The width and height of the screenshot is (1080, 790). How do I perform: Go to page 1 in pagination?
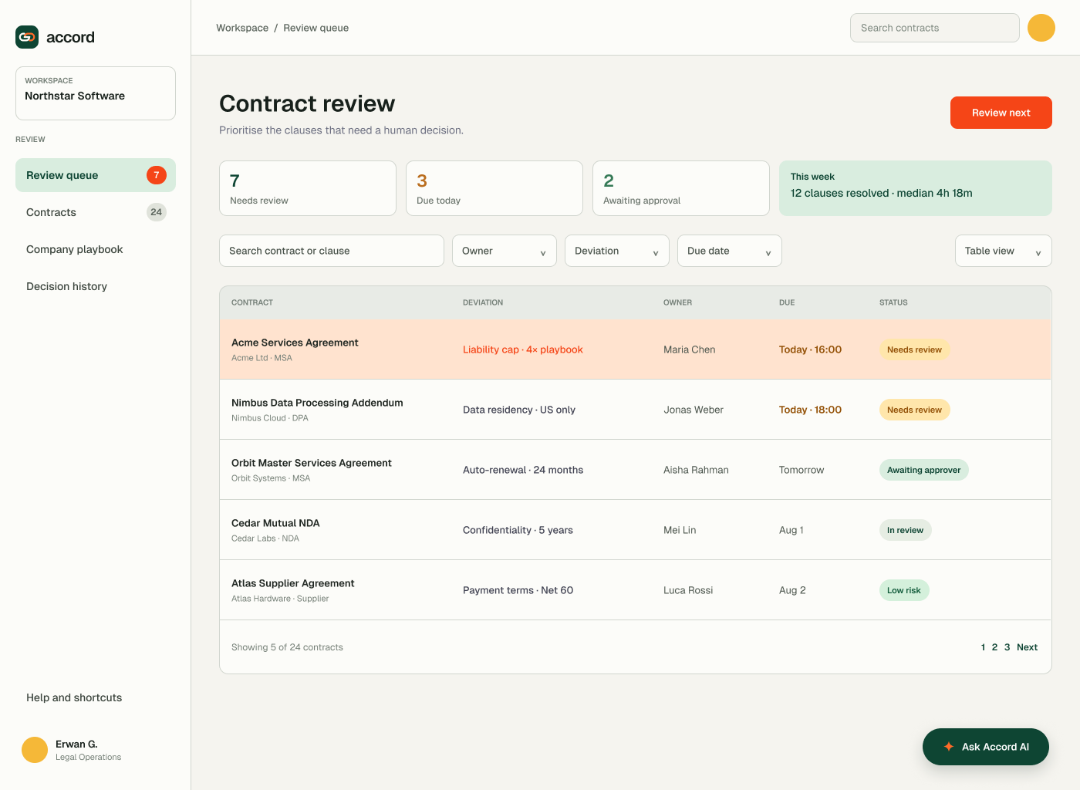pyautogui.click(x=983, y=647)
